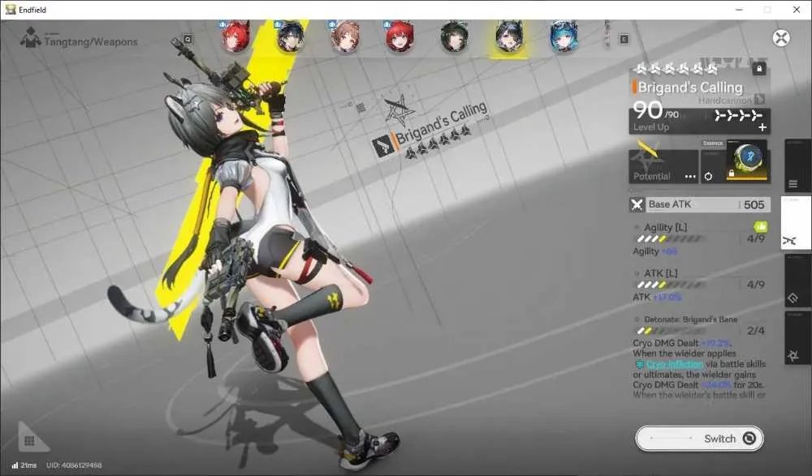Click the UID number in the status bar
The width and height of the screenshot is (812, 476).
[x=74, y=465]
